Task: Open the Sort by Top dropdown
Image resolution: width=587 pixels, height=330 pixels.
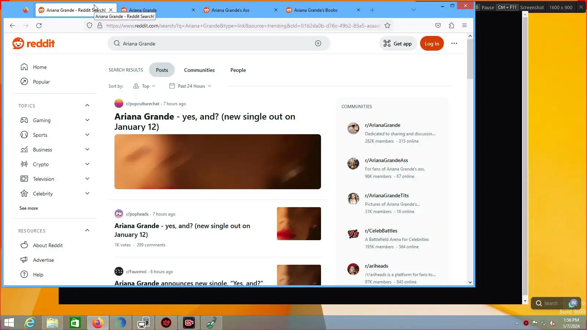Action: pyautogui.click(x=144, y=86)
